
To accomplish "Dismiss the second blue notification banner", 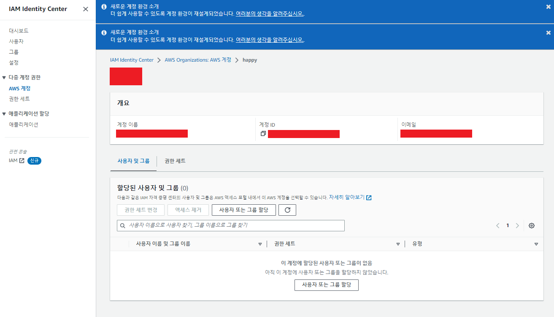I will (548, 33).
